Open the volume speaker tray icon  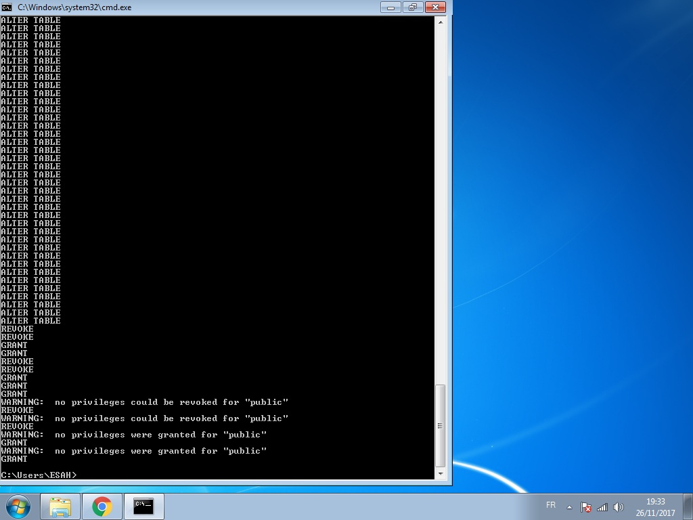(x=618, y=507)
